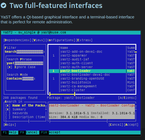Click the checkmark icon beside the heading
This screenshot has height=140, width=145.
pyautogui.click(x=4, y=5)
